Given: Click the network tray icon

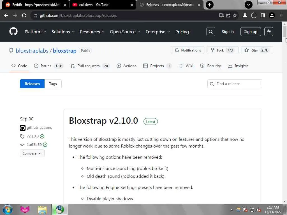Looking at the screenshot, I should coord(252,210).
